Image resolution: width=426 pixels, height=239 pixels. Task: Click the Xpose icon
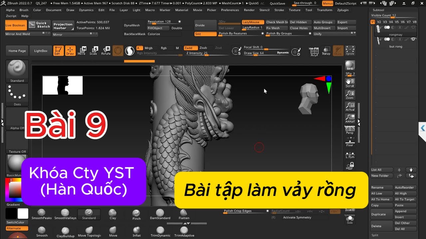tap(350, 50)
